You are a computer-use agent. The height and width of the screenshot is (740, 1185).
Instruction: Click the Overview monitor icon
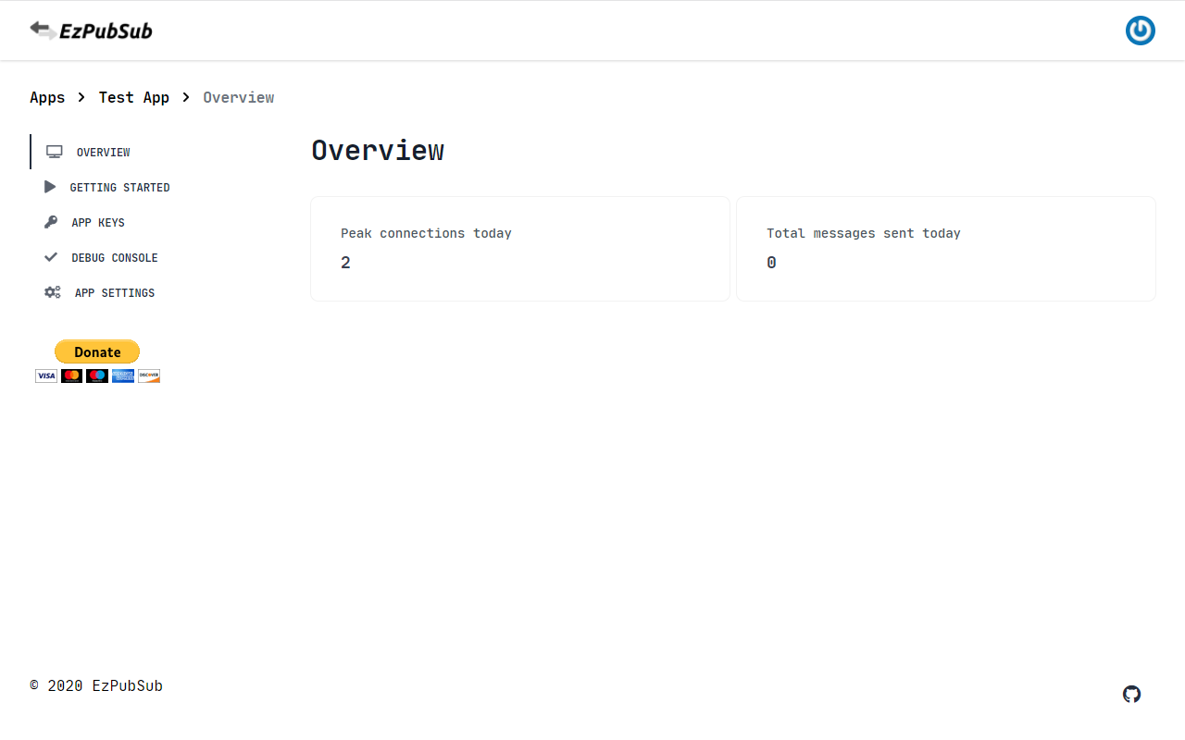point(55,152)
